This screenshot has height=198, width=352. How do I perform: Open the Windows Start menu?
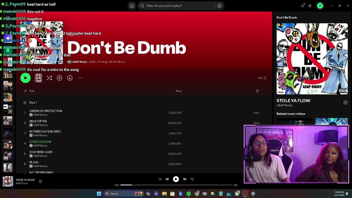click(x=99, y=194)
